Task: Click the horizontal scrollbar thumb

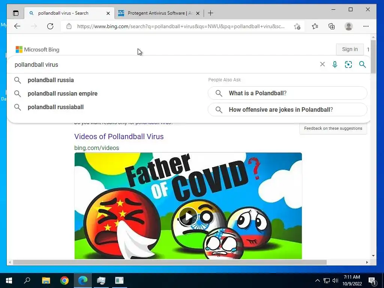Action: point(170,262)
